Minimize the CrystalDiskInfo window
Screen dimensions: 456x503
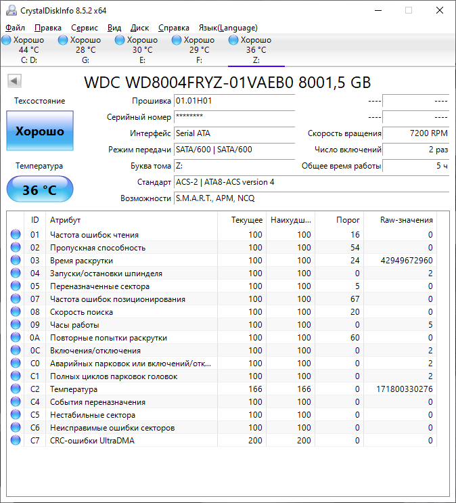(x=378, y=10)
